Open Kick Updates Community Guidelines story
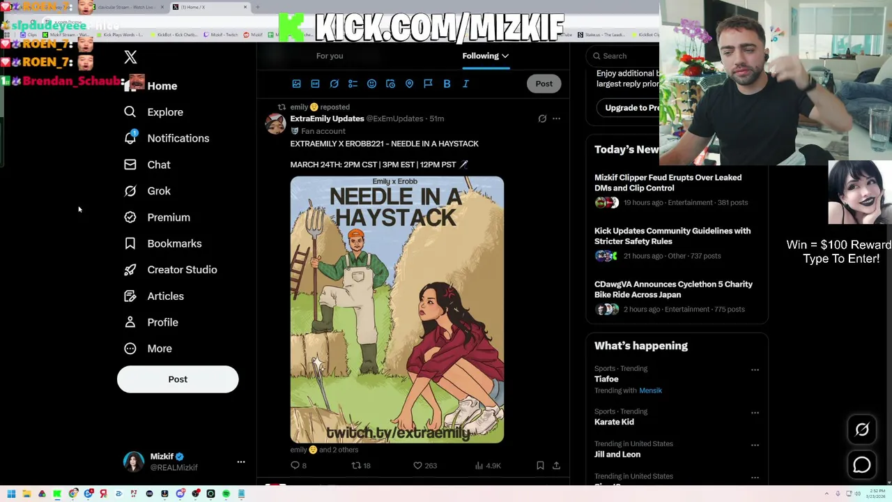The width and height of the screenshot is (892, 502). pos(672,236)
